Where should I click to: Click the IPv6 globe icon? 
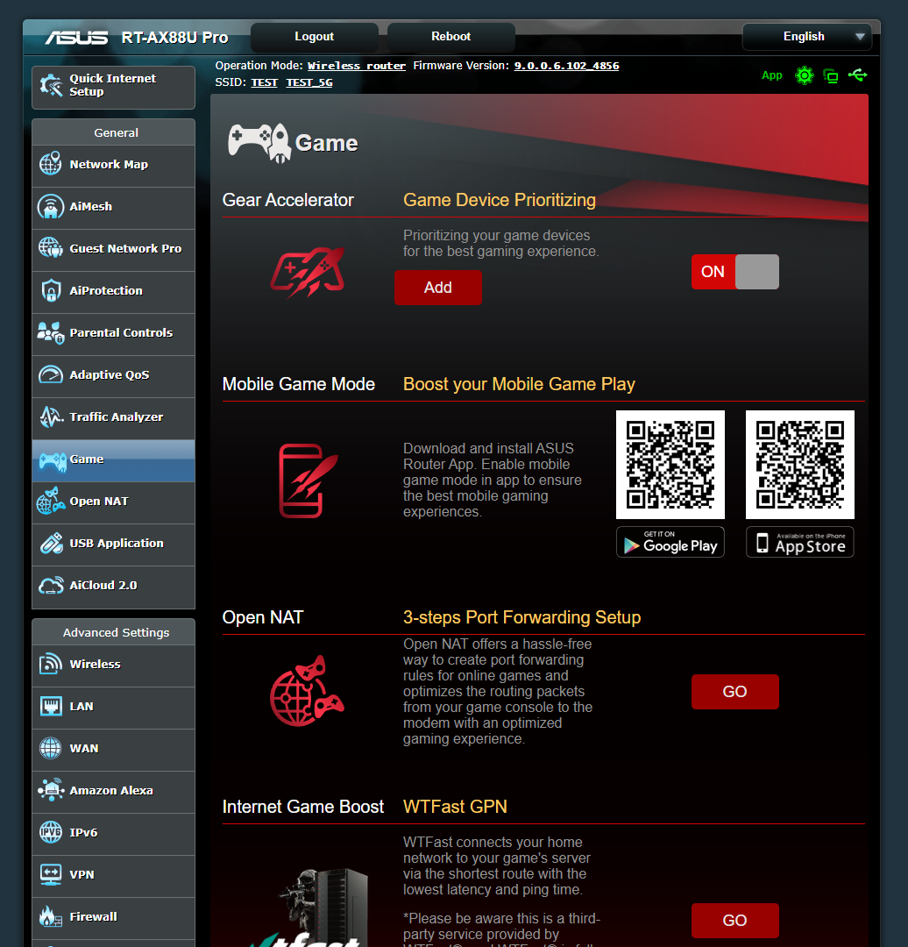tap(51, 831)
